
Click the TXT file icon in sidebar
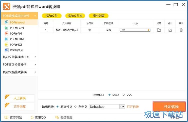pos(6,45)
